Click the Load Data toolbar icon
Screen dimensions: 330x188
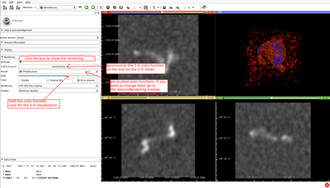[x=4, y=7]
